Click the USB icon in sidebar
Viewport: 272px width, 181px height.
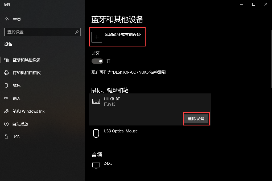pos(6,137)
